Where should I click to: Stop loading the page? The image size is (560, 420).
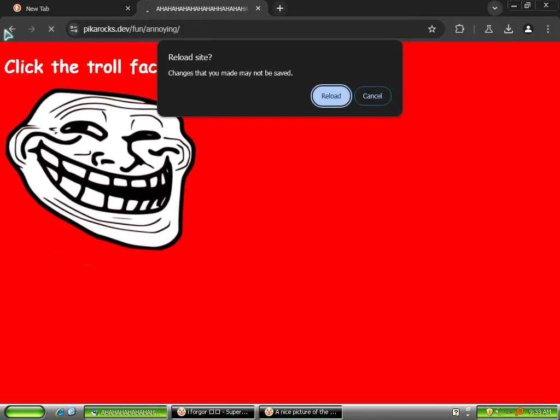(x=51, y=29)
